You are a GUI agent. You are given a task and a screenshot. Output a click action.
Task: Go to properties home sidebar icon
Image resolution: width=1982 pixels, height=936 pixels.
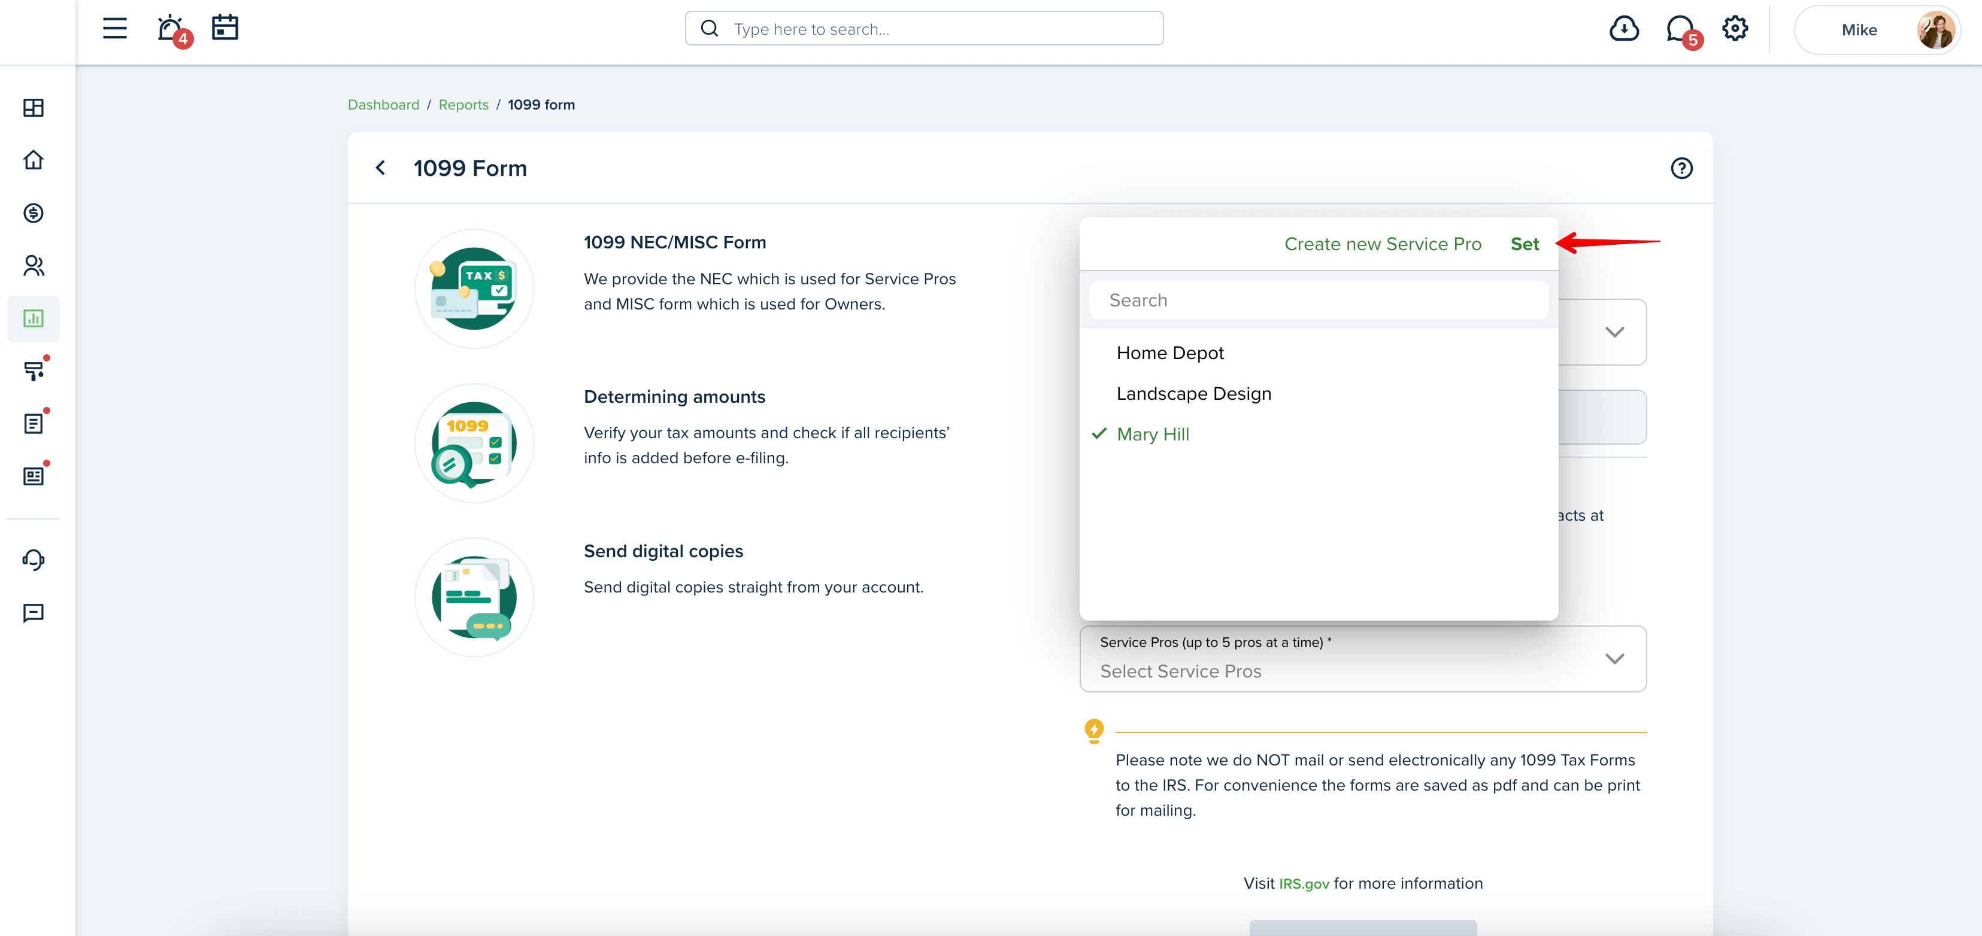pos(34,160)
